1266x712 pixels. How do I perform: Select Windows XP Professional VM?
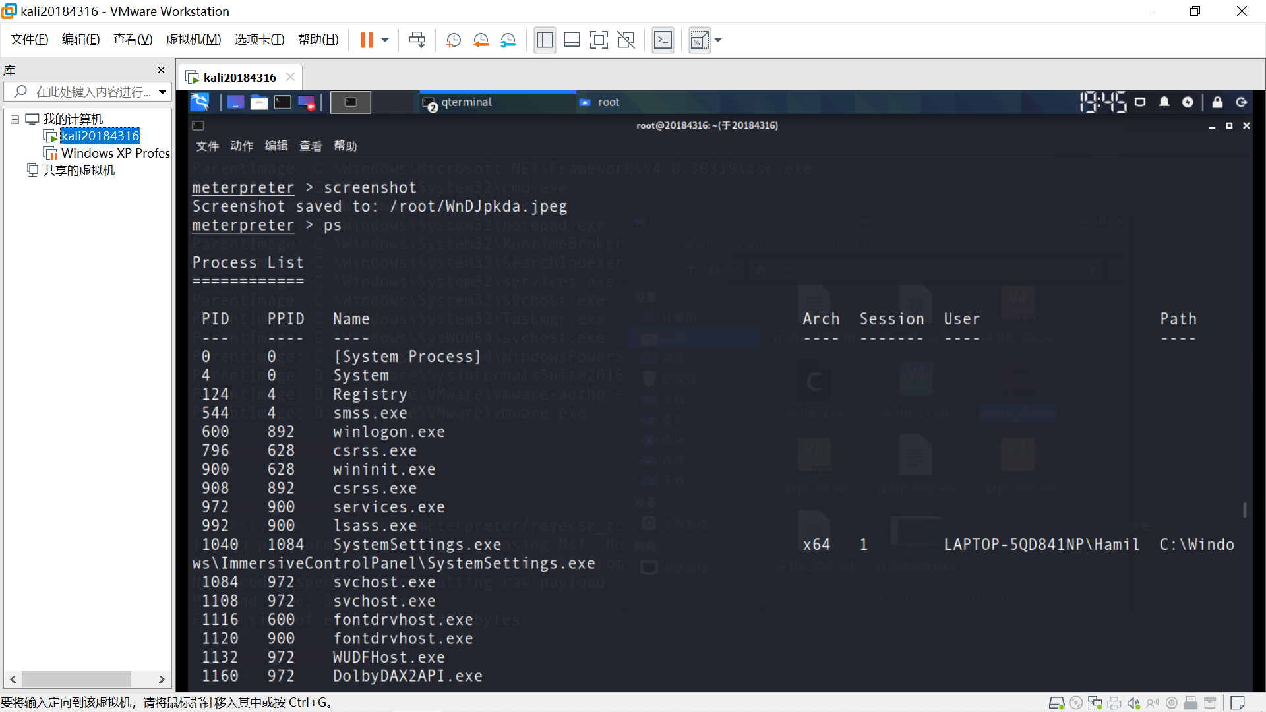pos(115,153)
